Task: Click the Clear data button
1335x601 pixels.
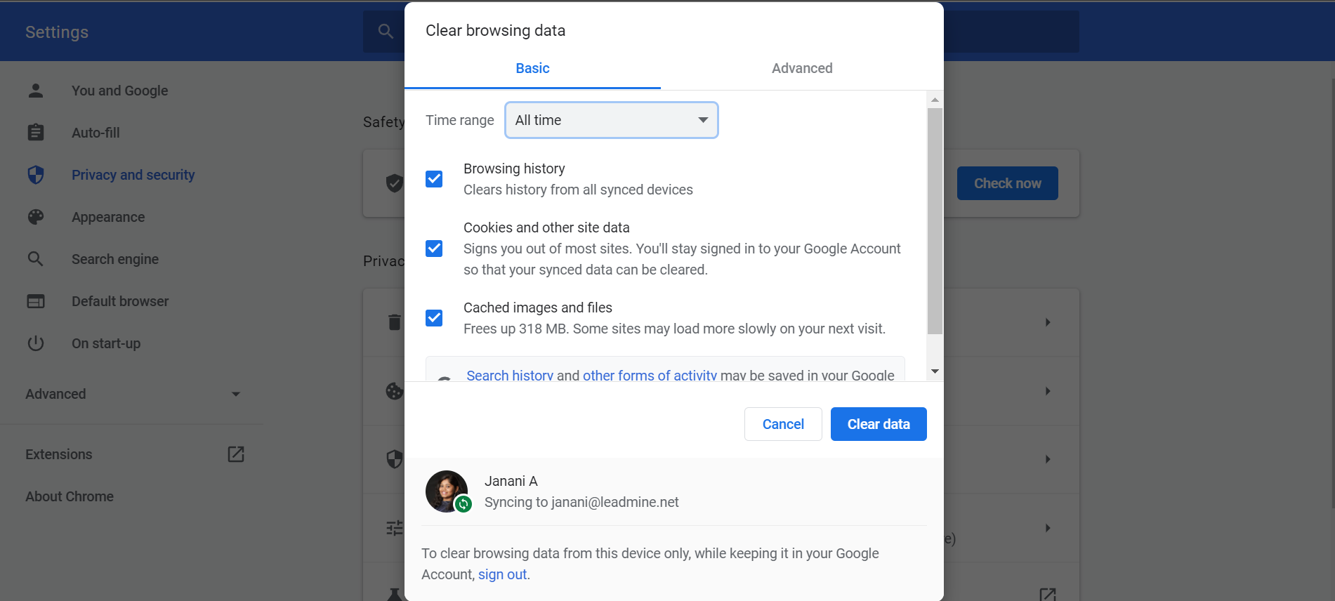Action: pos(879,424)
